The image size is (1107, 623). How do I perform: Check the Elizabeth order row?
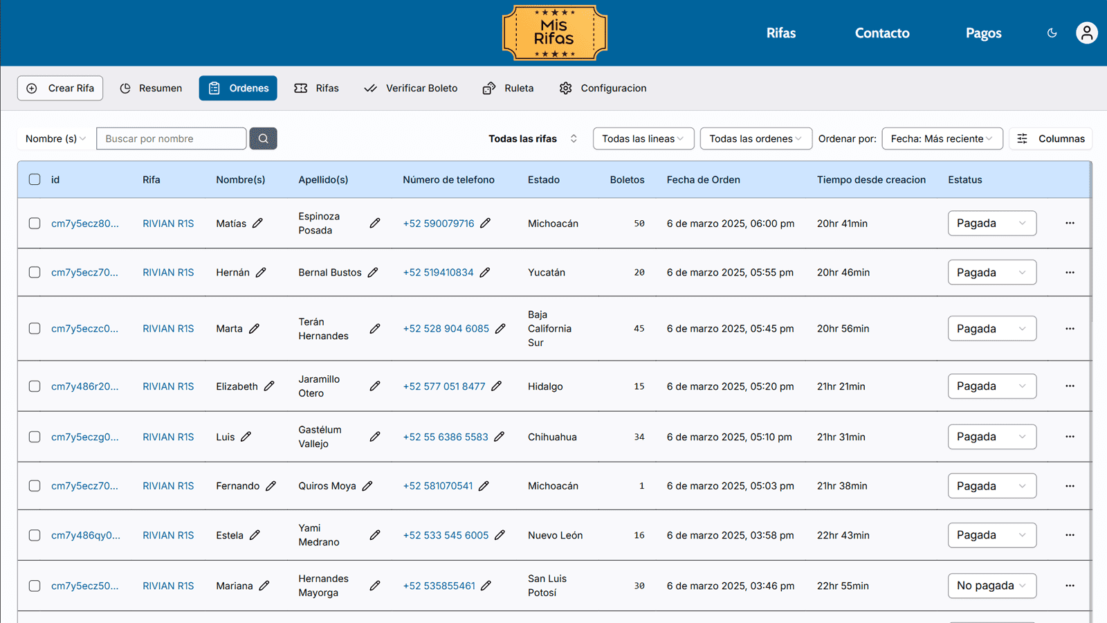(35, 386)
